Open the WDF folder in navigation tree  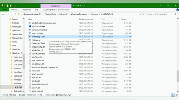tap(14, 46)
